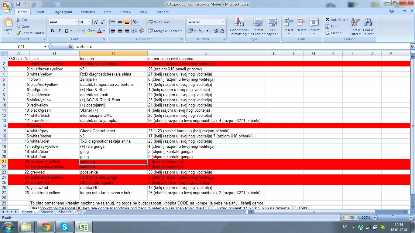
Task: Cut the selection with the scissors icon
Action: point(21,20)
